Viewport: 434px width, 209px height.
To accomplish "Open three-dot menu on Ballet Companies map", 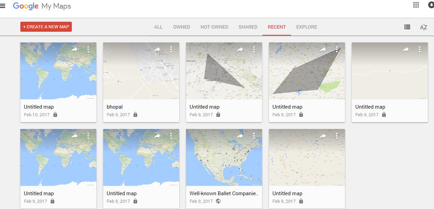I will pyautogui.click(x=254, y=136).
